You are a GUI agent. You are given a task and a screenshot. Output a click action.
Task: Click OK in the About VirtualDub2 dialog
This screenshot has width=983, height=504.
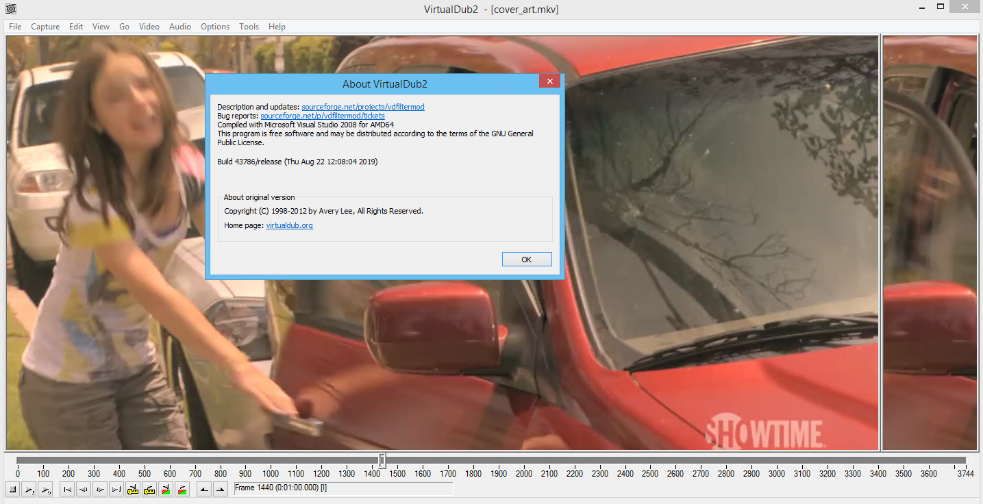527,260
